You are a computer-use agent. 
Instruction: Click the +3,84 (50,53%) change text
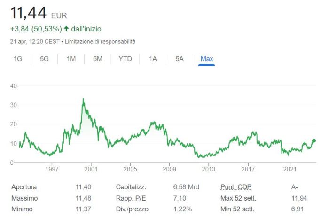coord(36,29)
